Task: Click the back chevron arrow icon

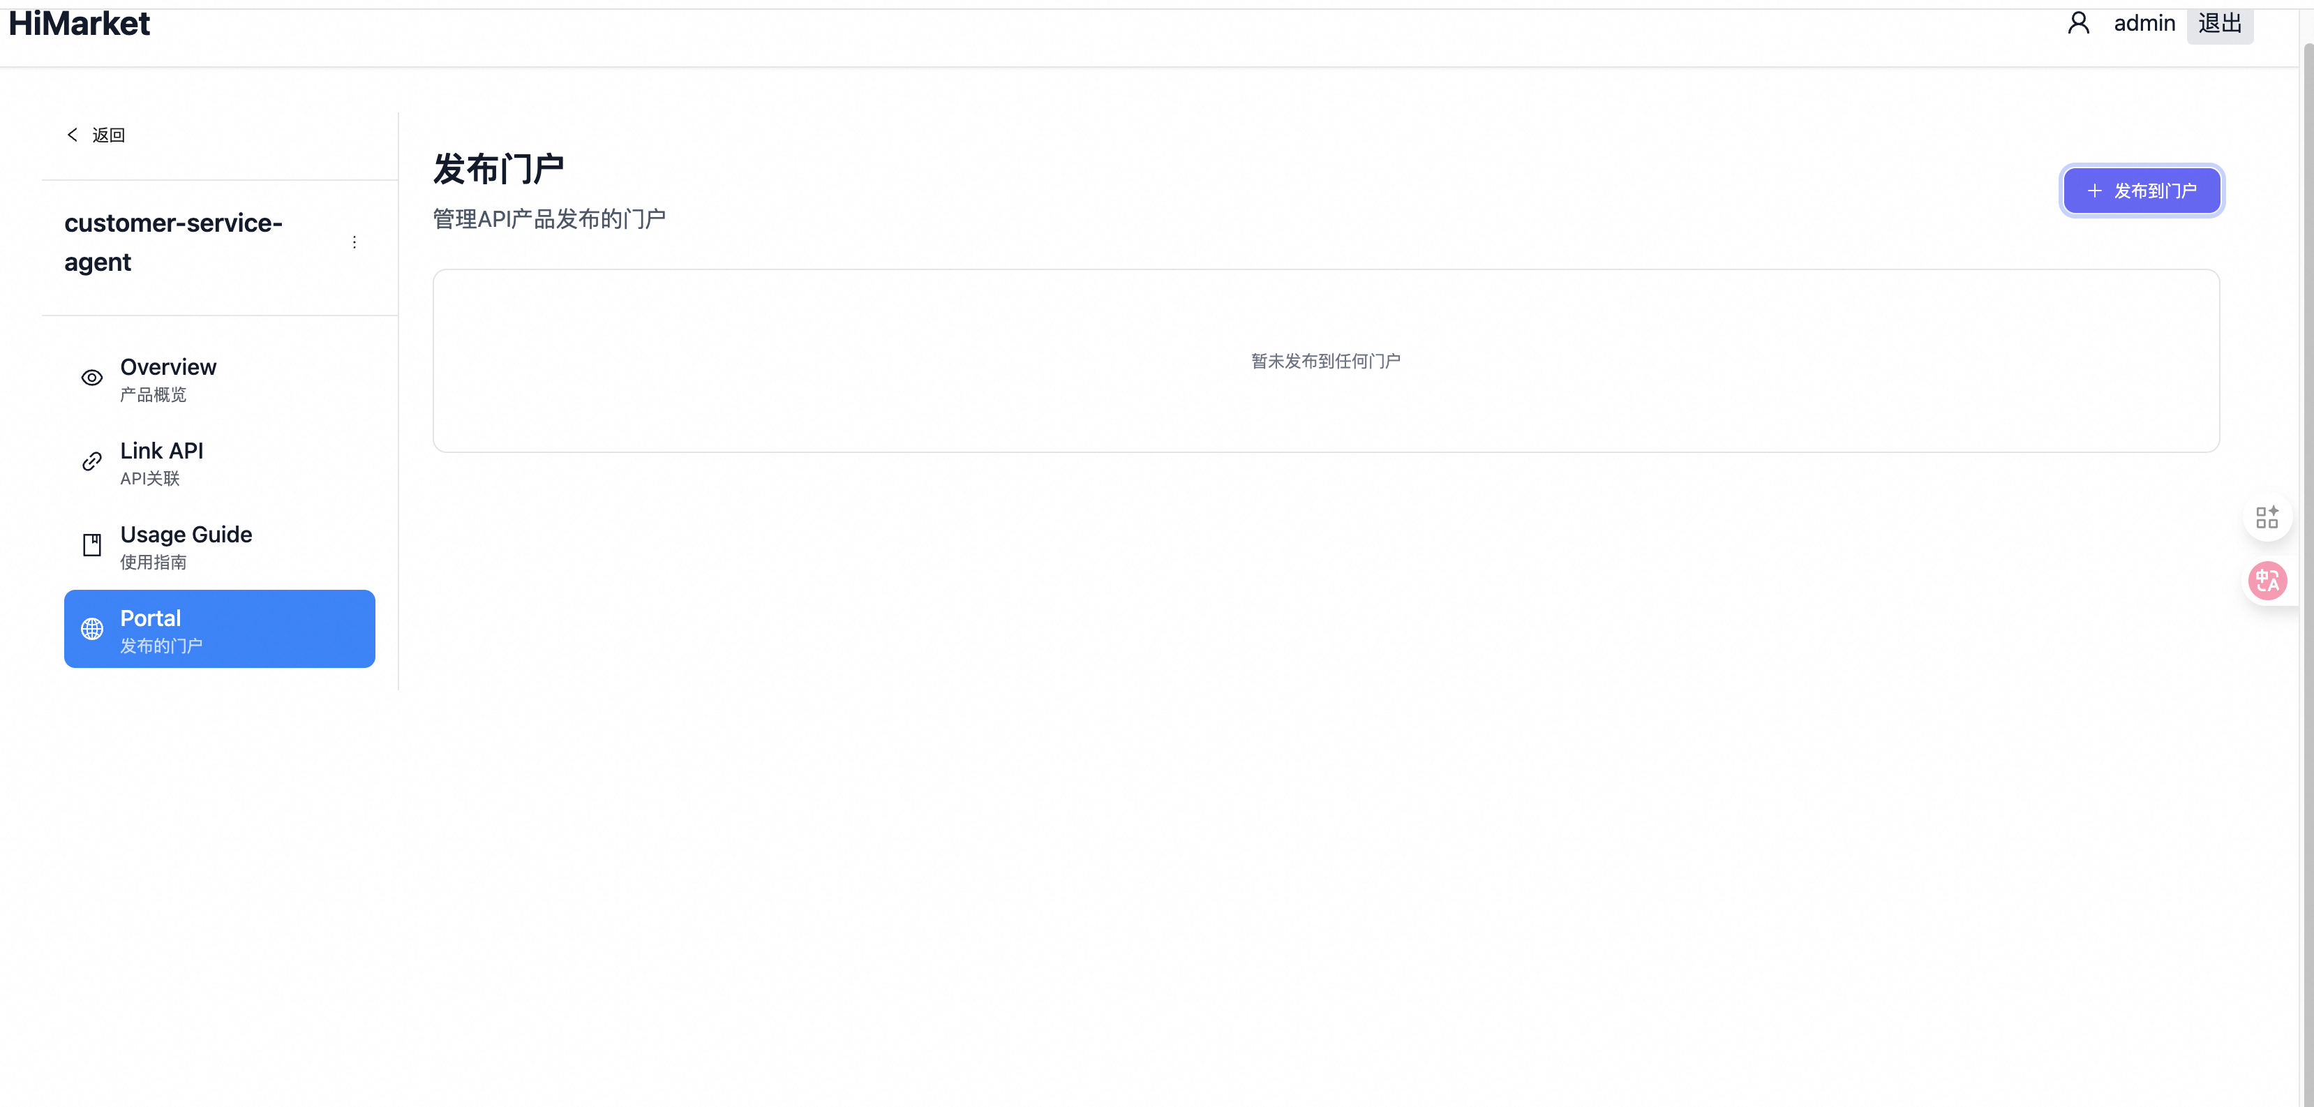Action: 73,135
